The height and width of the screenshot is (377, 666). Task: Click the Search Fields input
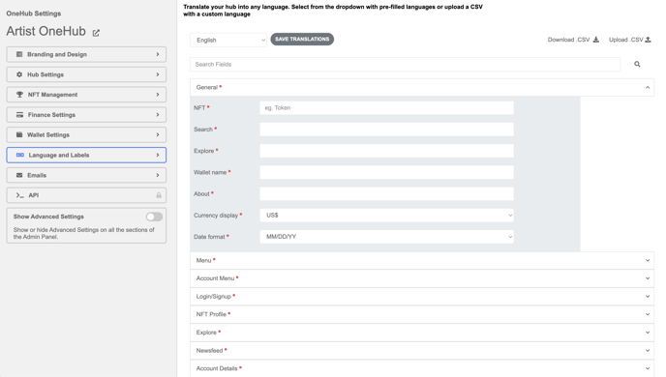pyautogui.click(x=406, y=65)
